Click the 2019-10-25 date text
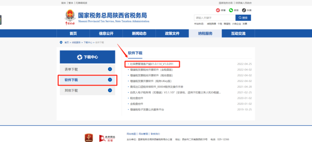This screenshot has height=142, width=312. pyautogui.click(x=245, y=110)
